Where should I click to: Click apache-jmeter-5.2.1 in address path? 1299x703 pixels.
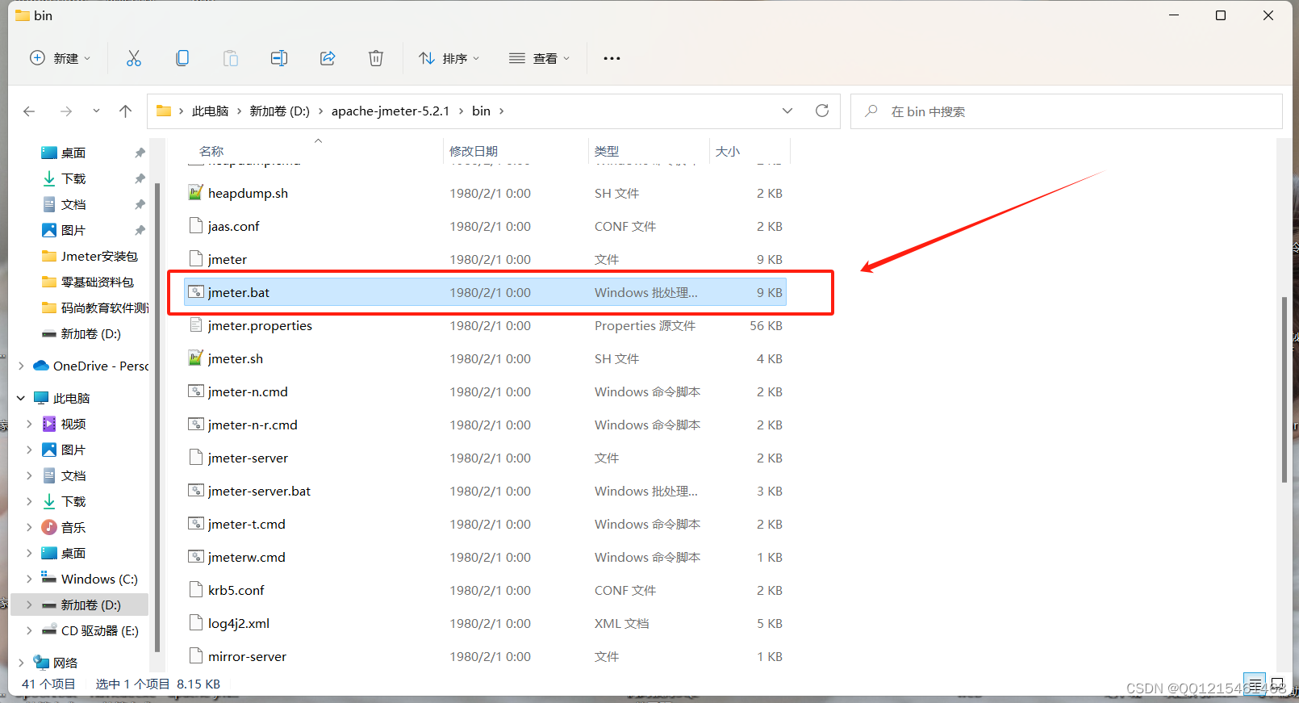point(390,111)
